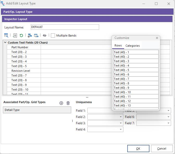Click the add row icon in toolbar
175x154 pixels.
pos(15,35)
